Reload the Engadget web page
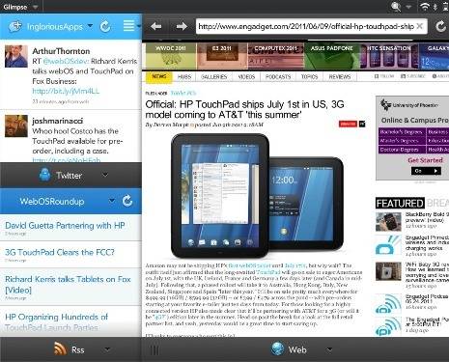The height and width of the screenshot is (362, 449). [x=440, y=26]
